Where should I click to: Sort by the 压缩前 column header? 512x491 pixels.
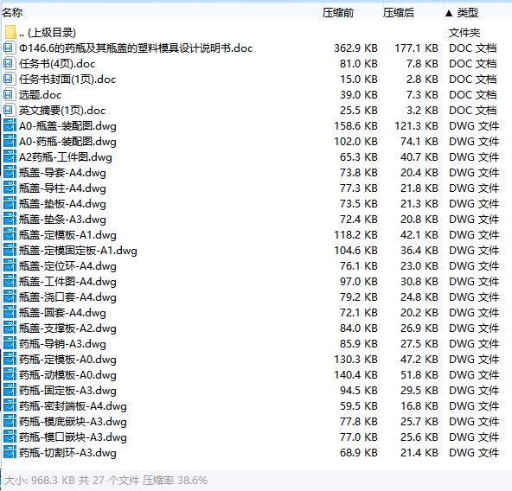click(x=338, y=13)
